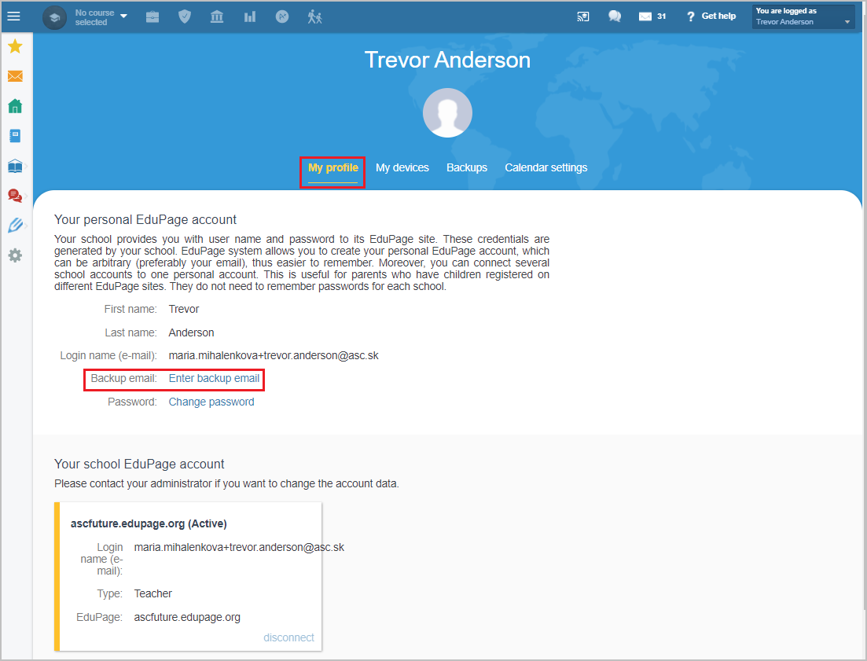
Task: Click the shield checkmark icon
Action: click(x=185, y=17)
